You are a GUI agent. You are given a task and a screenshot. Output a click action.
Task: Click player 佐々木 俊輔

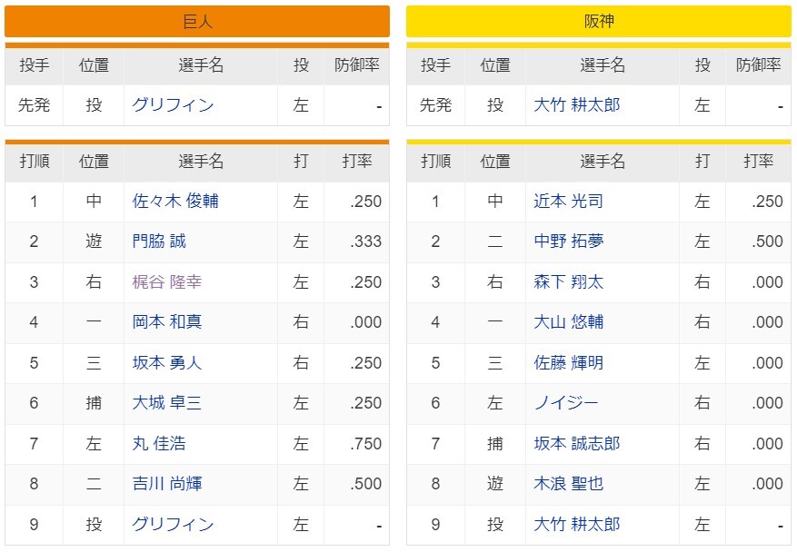coord(174,202)
